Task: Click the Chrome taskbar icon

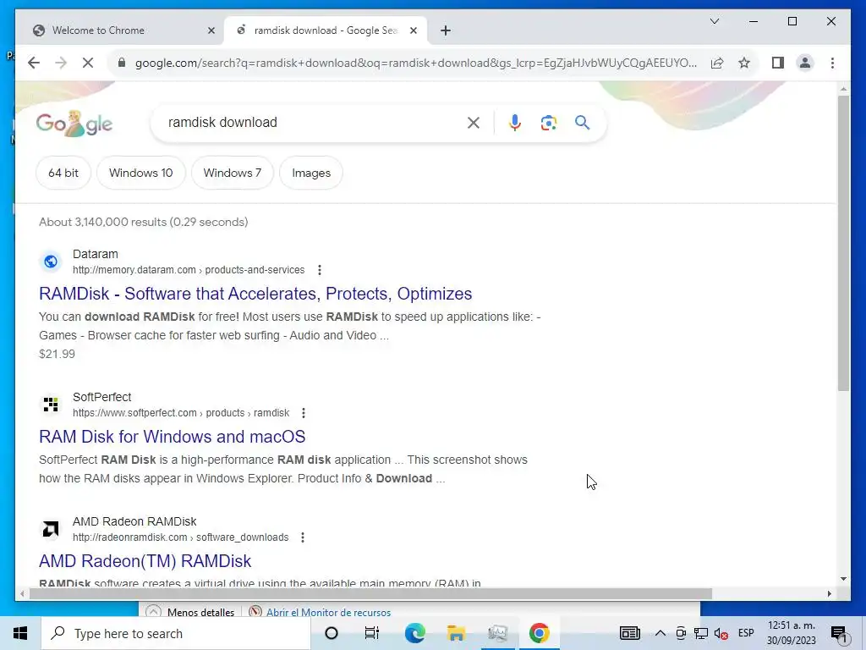Action: (539, 633)
